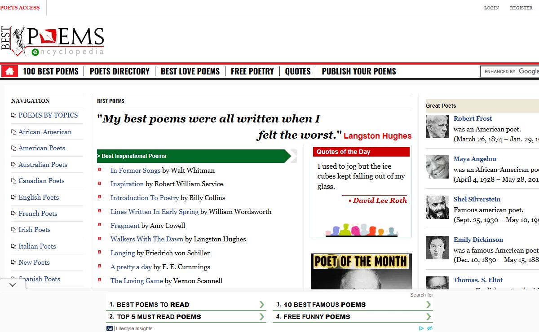Click Maya Angelou portrait thumbnail
The width and height of the screenshot is (539, 332).
[x=437, y=166]
